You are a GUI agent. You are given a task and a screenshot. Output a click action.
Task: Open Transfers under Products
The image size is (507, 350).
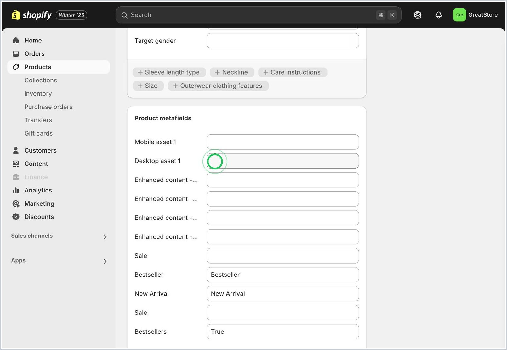38,120
